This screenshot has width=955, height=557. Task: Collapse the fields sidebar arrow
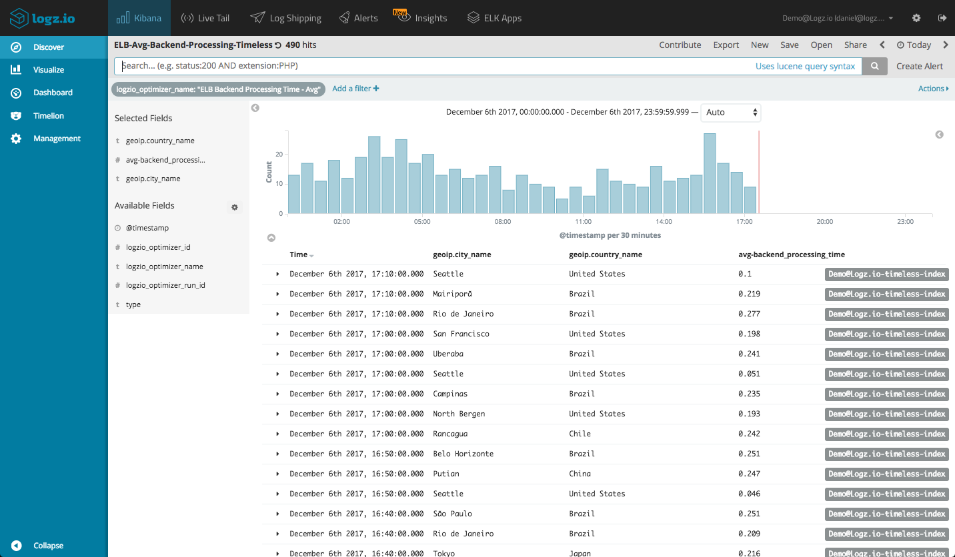255,108
